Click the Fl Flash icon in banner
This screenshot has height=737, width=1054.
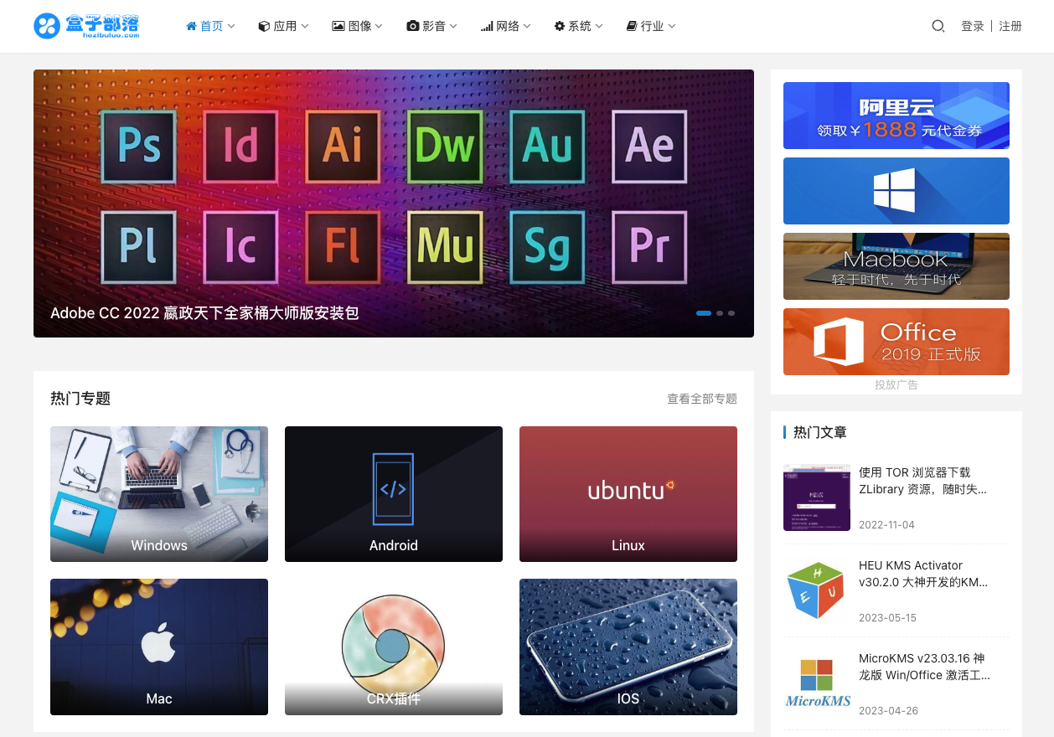pyautogui.click(x=344, y=246)
